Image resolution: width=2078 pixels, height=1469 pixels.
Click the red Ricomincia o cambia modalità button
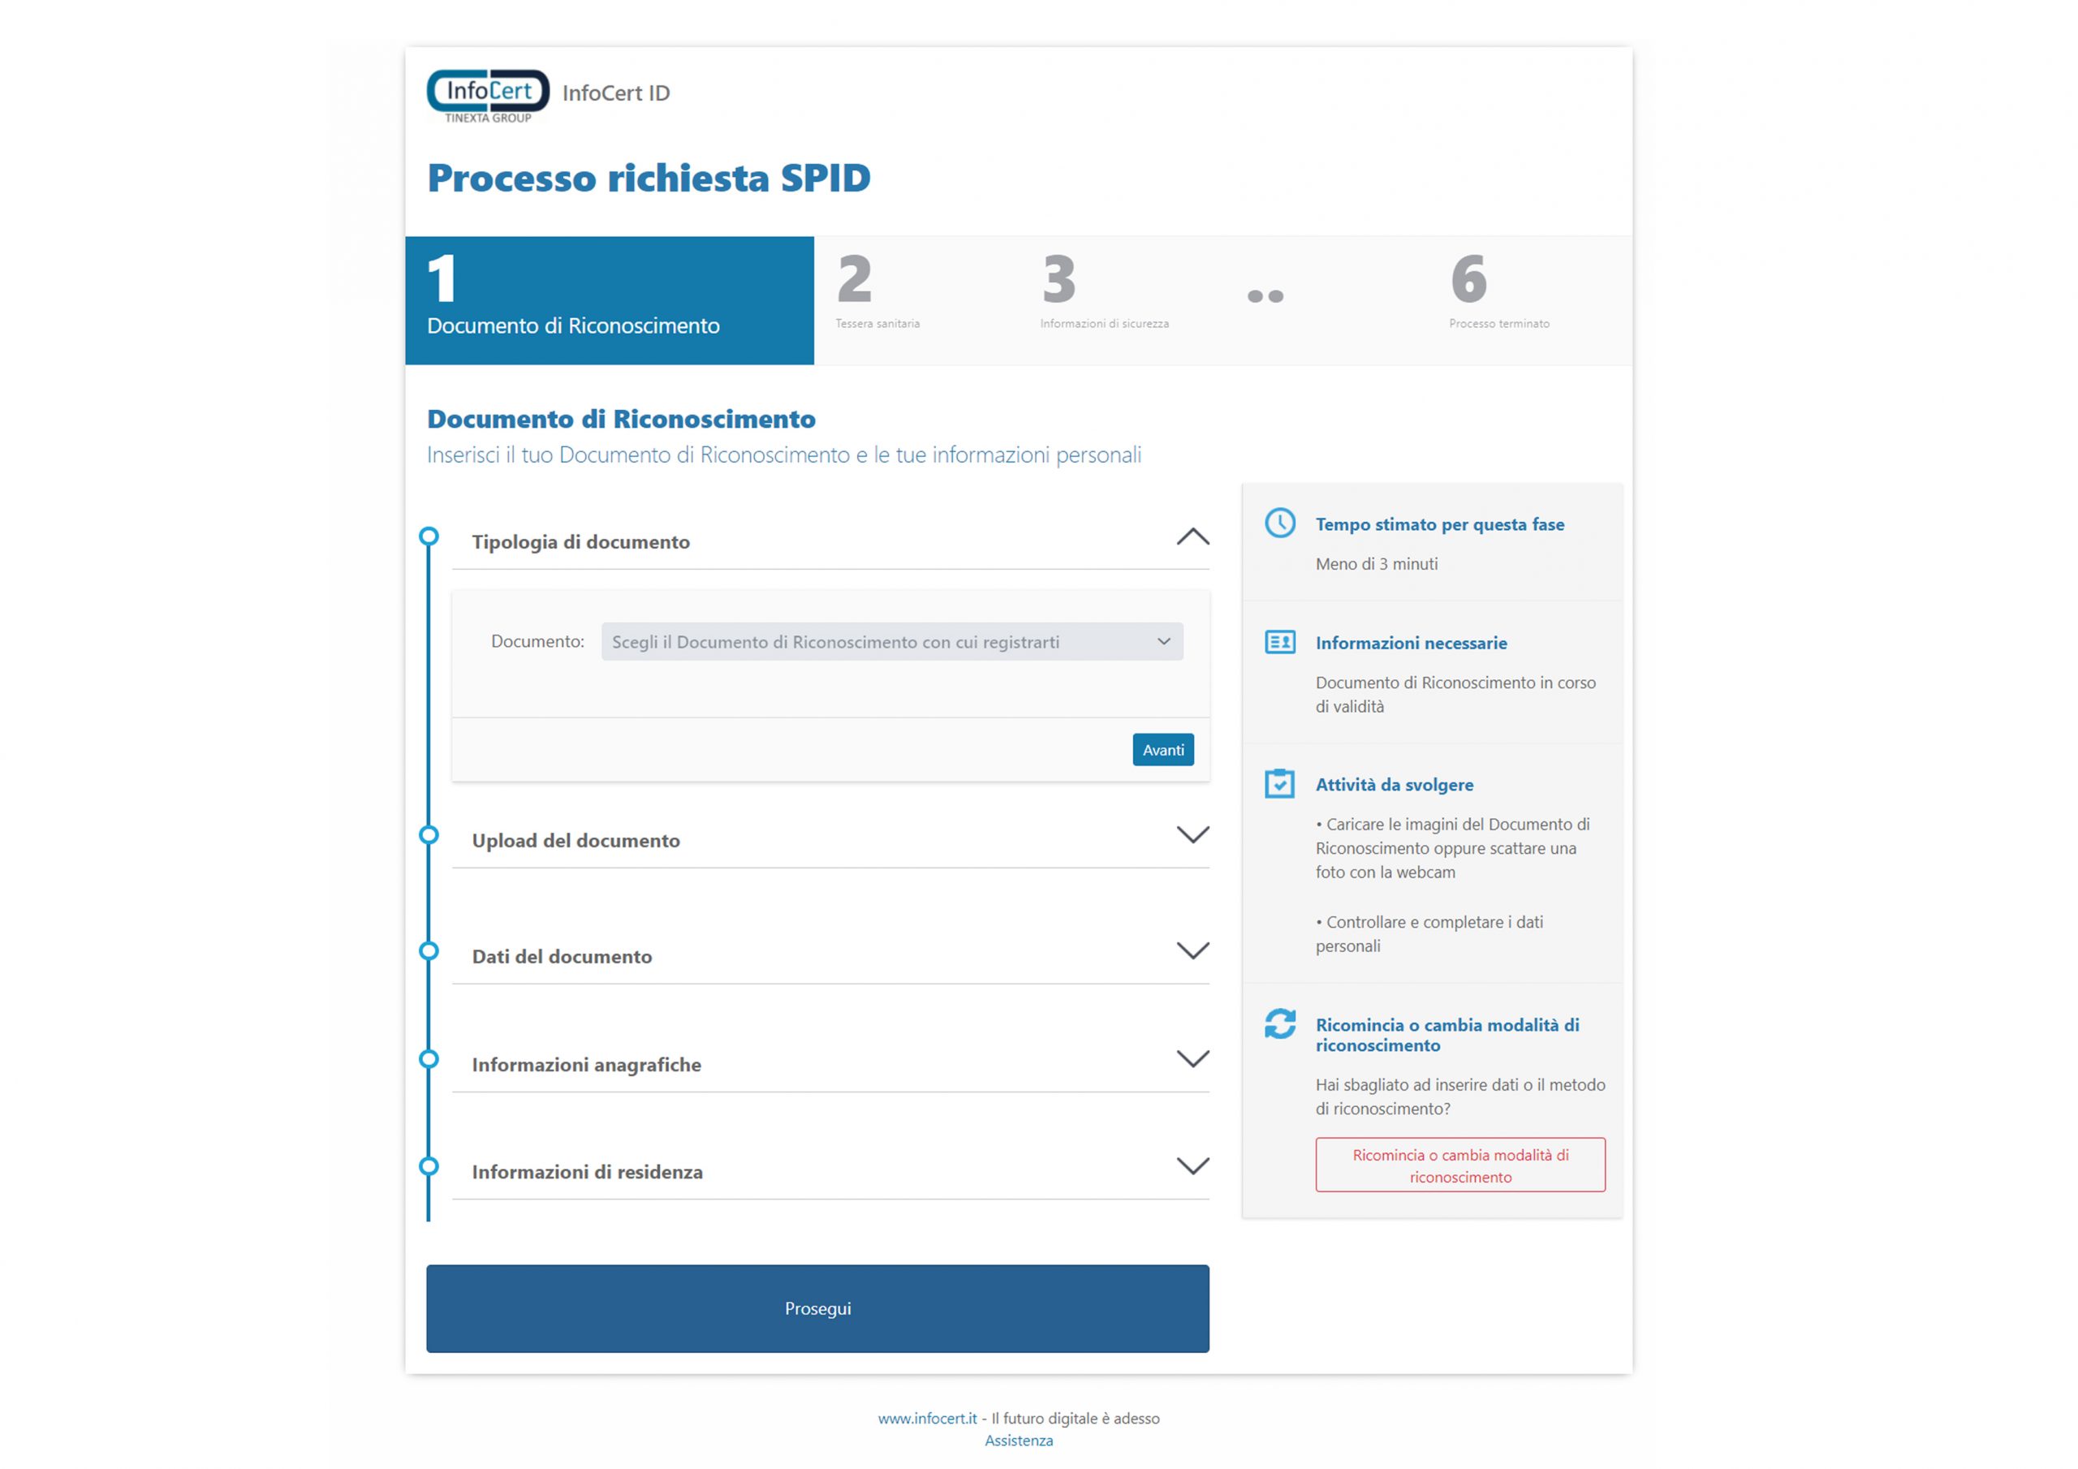1459,1165
